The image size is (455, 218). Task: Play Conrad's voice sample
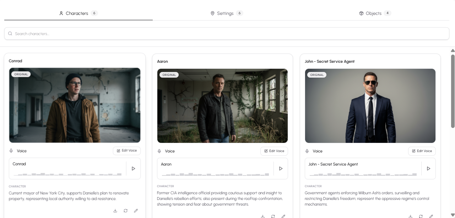pyautogui.click(x=134, y=168)
